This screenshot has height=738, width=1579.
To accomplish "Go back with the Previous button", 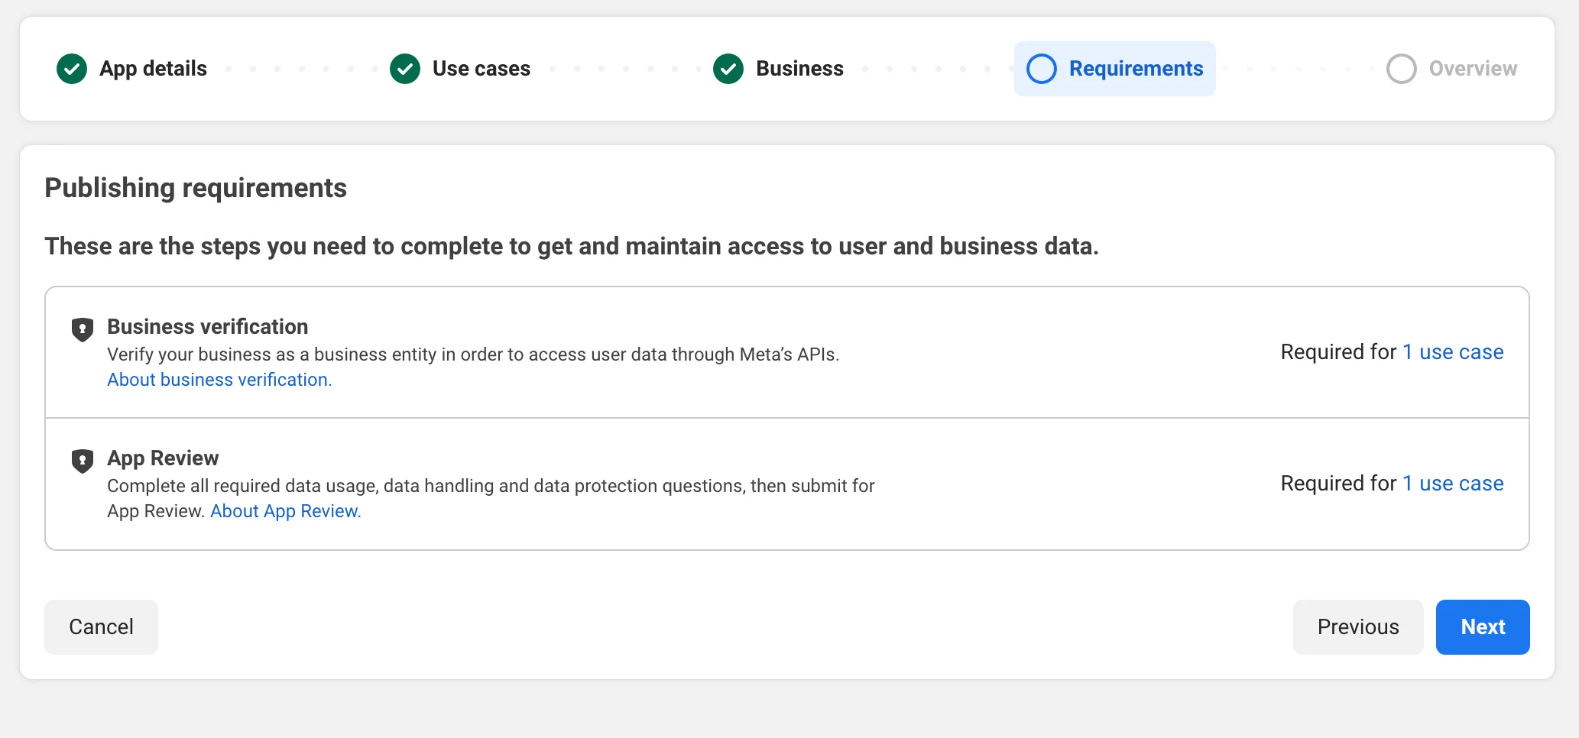I will [x=1358, y=627].
